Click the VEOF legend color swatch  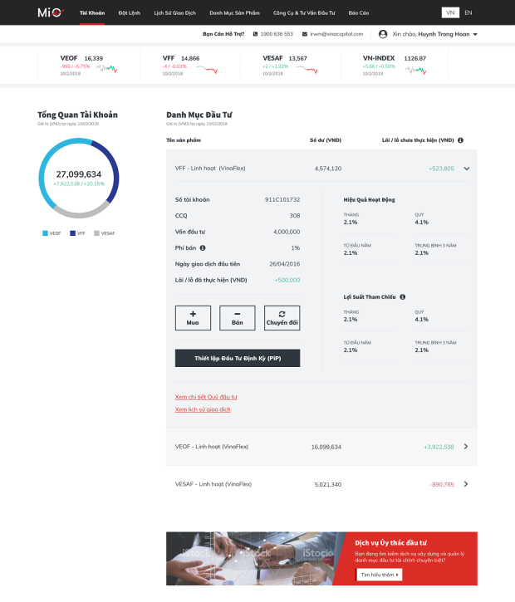coord(45,233)
